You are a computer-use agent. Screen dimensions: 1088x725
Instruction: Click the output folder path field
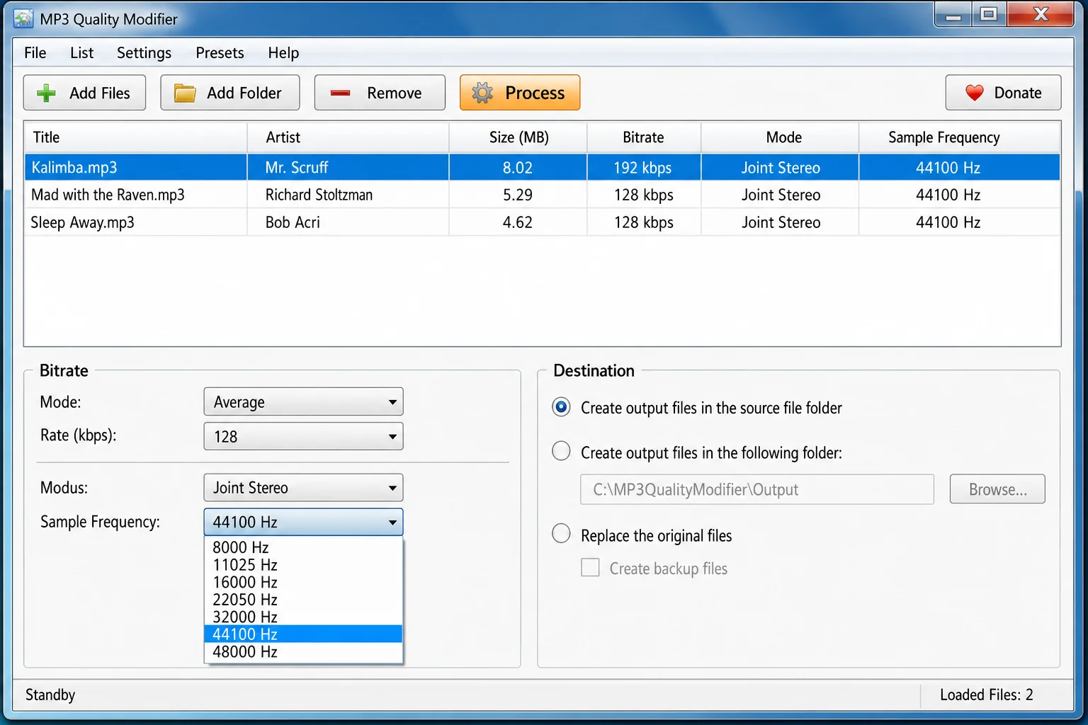pos(757,489)
